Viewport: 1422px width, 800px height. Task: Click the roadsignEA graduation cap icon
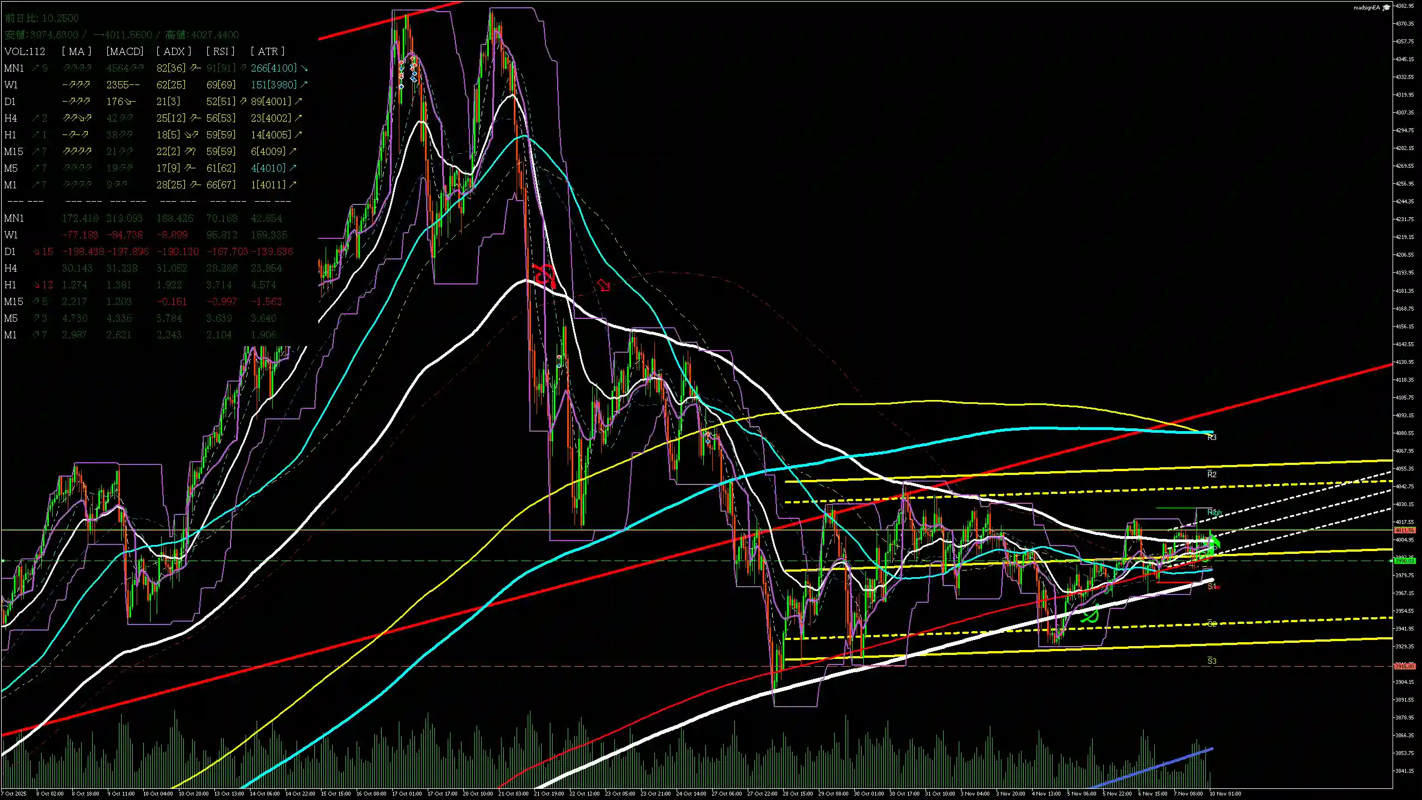click(1386, 7)
